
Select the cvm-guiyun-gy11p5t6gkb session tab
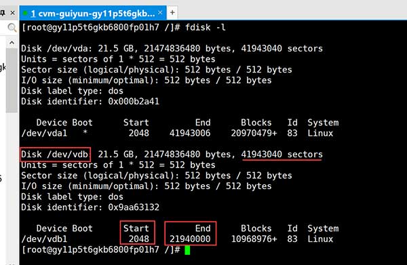[93, 13]
